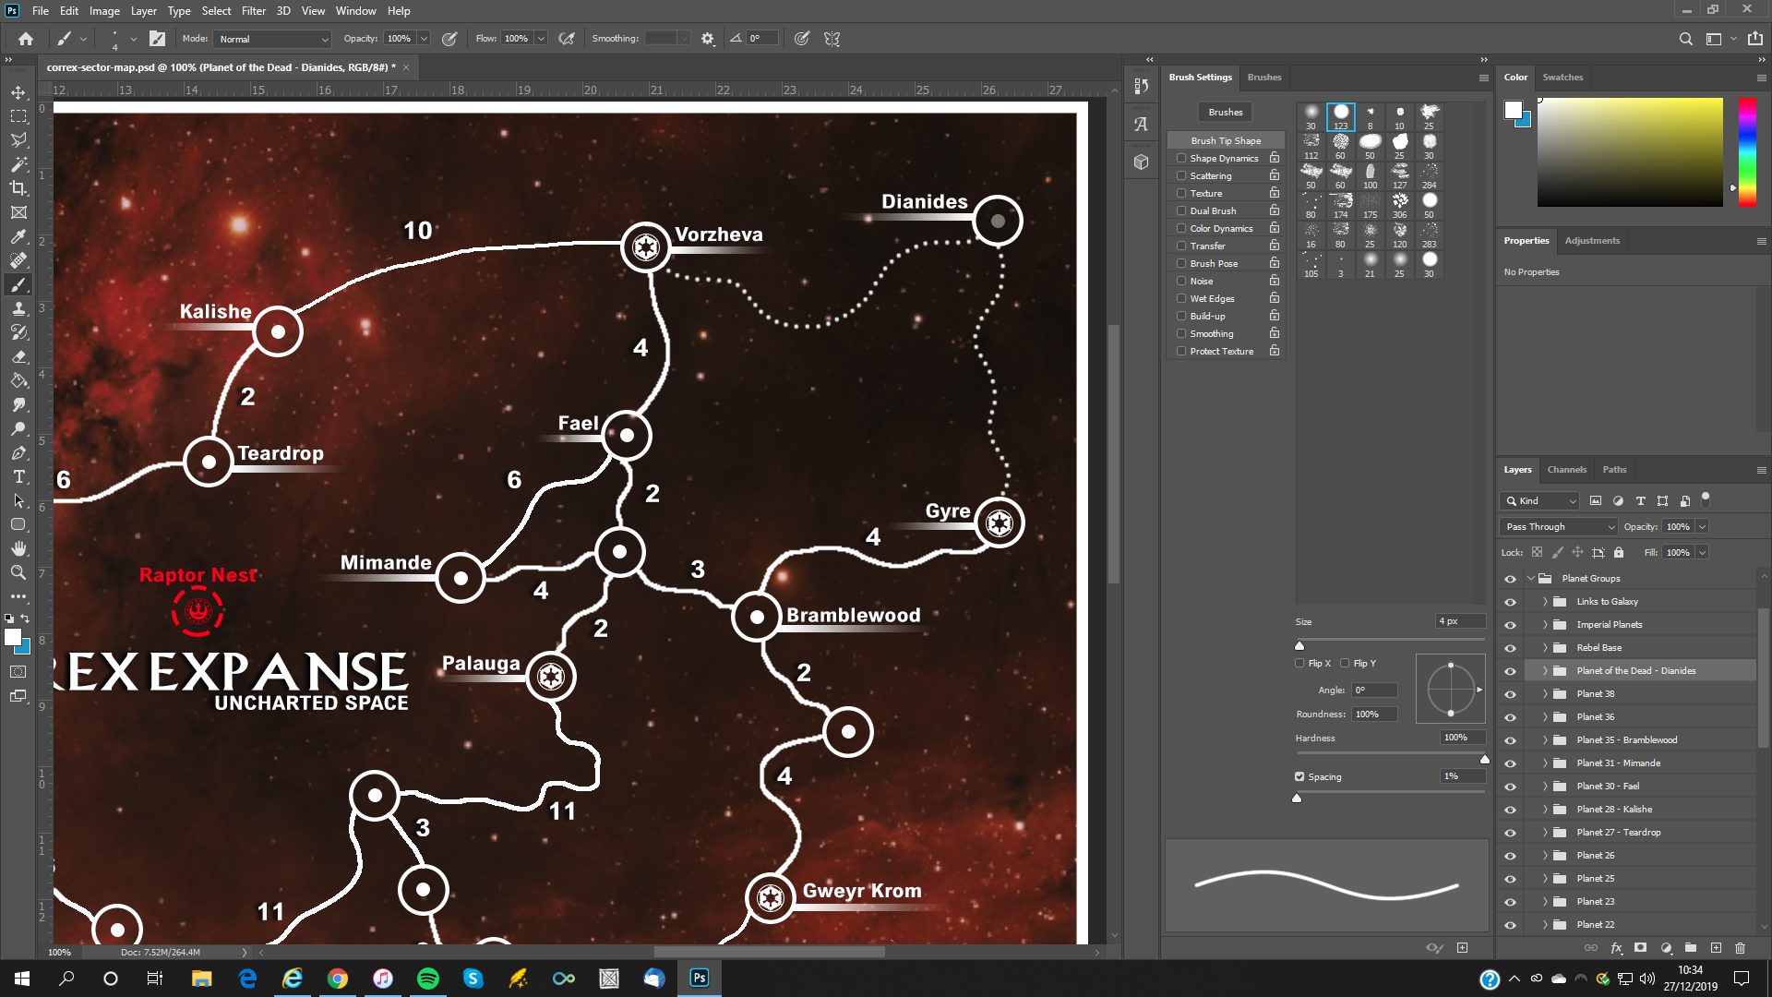This screenshot has height=997, width=1772.
Task: Select the Frame tool
Action: point(18,212)
